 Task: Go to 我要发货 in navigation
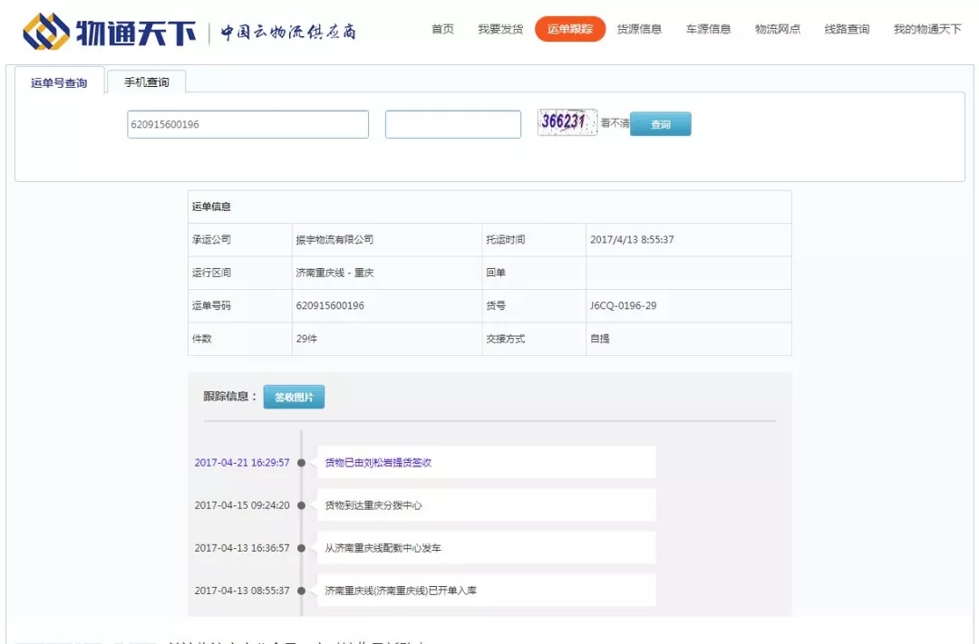[x=500, y=29]
